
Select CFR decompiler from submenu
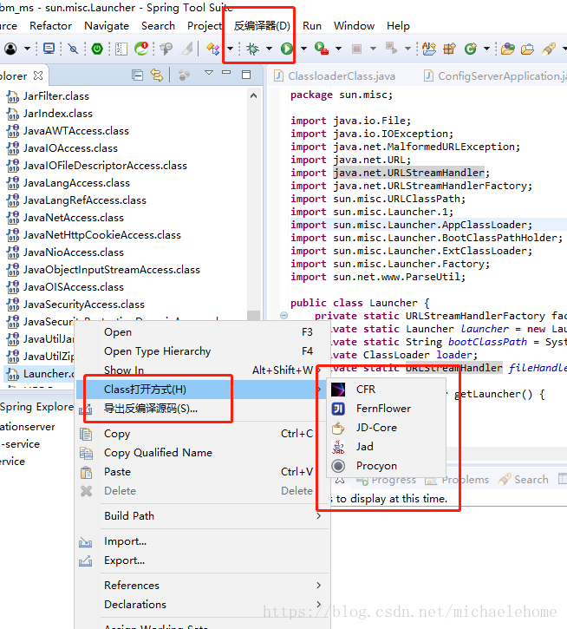tap(386, 390)
